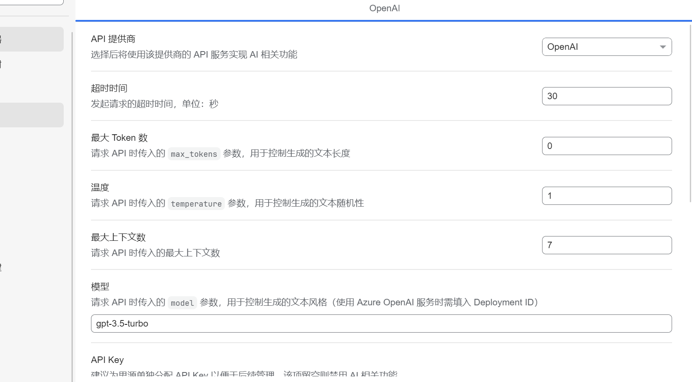
Task: Click the dropdown arrow in the API provider selector
Action: [x=663, y=47]
